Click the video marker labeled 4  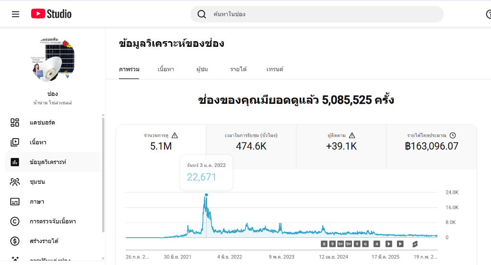coord(377,244)
